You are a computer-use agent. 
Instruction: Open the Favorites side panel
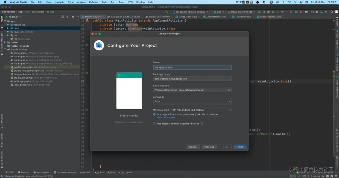[x=2, y=140]
